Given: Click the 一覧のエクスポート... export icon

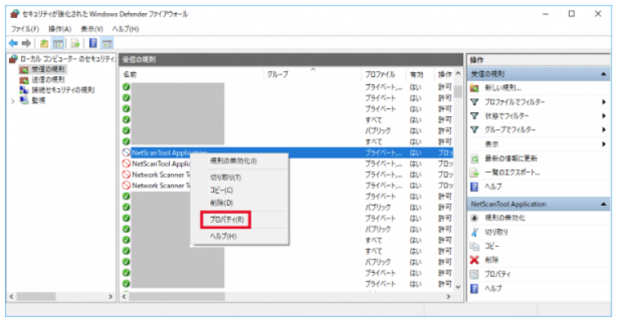Looking at the screenshot, I should coord(475,172).
